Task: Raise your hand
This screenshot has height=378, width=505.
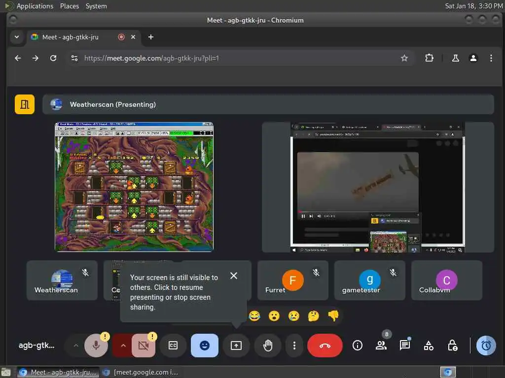Action: tap(268, 346)
